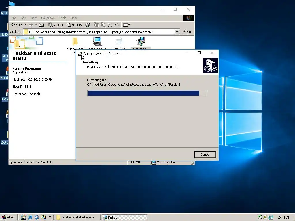Close the Setup - Winstep Xtreme window
295x221 pixels.
[x=212, y=53]
